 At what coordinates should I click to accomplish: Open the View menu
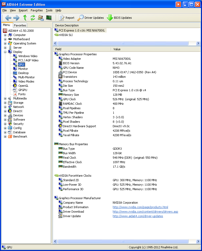pyautogui.click(x=13, y=10)
